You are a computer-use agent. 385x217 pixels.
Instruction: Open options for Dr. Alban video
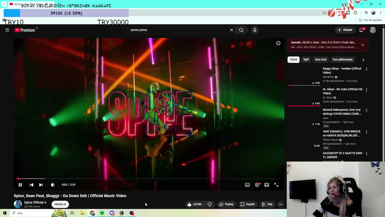tap(366, 90)
